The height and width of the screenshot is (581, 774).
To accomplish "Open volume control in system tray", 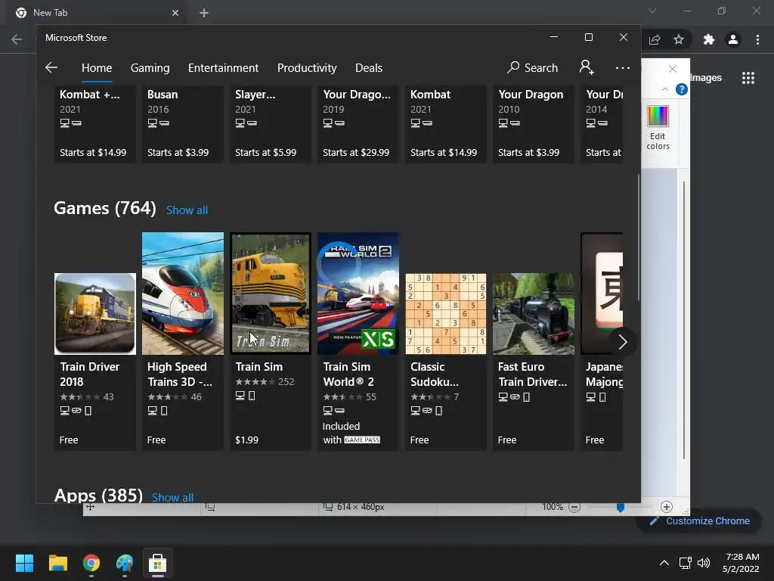I will click(x=704, y=563).
